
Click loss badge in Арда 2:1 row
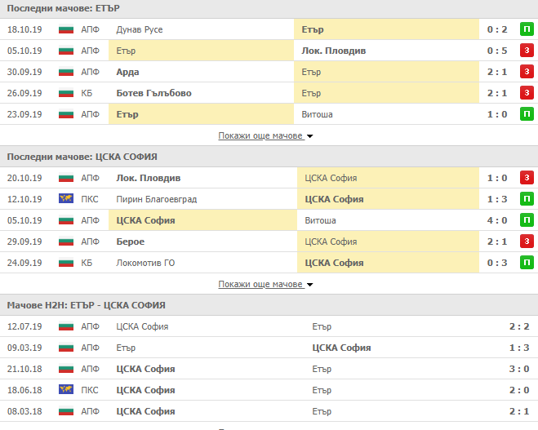pyautogui.click(x=527, y=72)
